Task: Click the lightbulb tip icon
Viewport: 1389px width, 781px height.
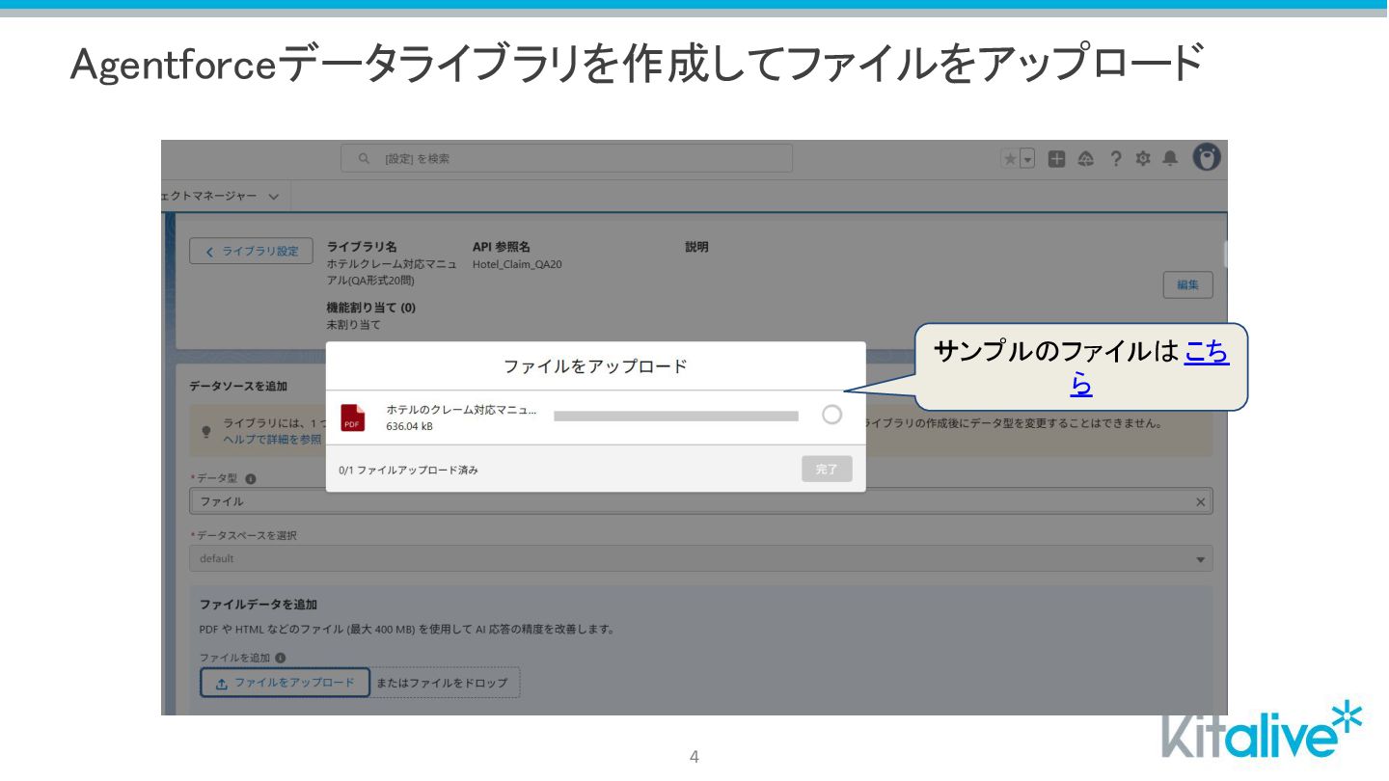Action: 206,431
